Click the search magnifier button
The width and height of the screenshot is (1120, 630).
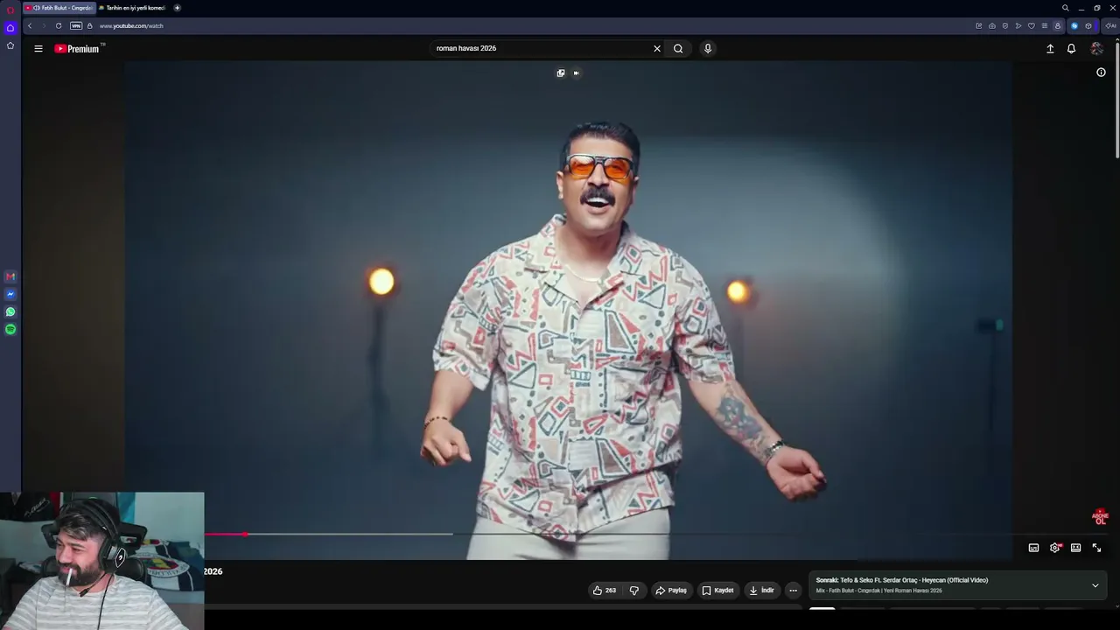point(678,49)
